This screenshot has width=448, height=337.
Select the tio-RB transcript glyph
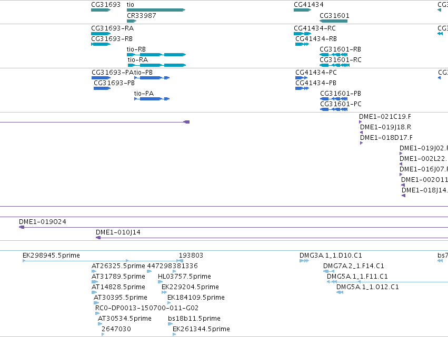coord(156,55)
